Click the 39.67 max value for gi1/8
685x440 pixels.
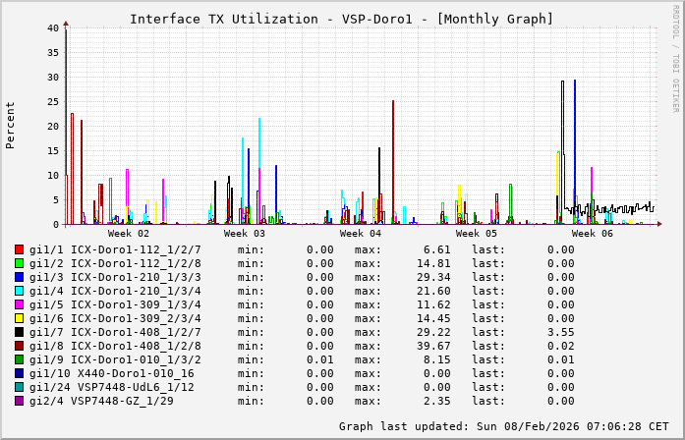point(430,346)
